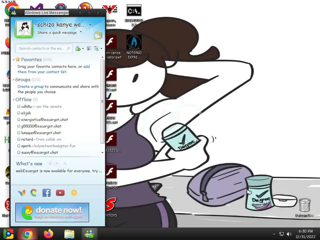Select contact sporb - holynetworkadapter.fun

tap(47, 146)
